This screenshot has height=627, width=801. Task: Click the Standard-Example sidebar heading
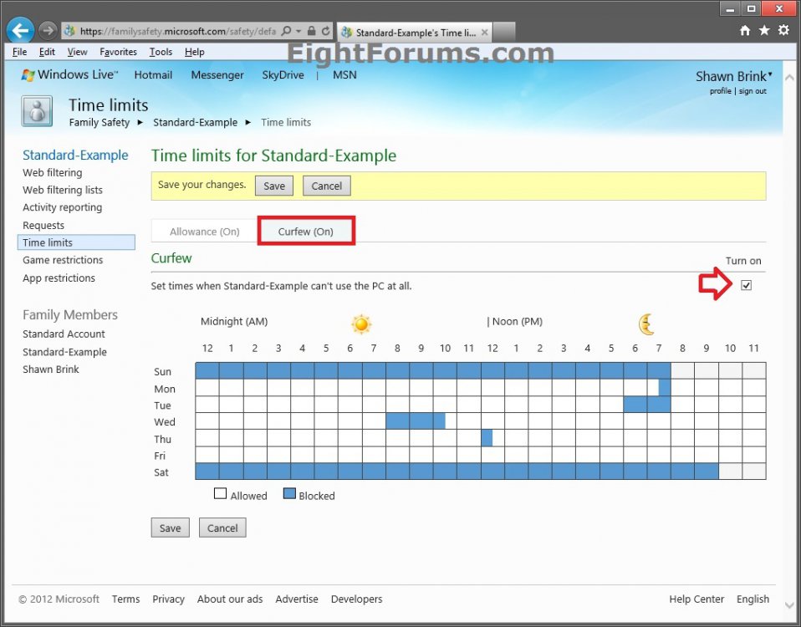(75, 155)
